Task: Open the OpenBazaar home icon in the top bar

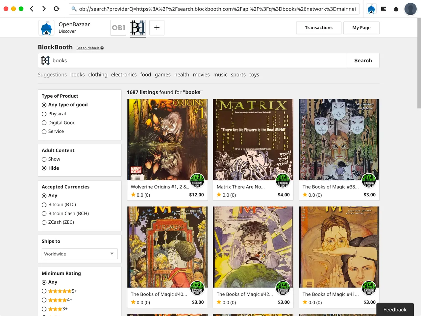Action: 371,9
